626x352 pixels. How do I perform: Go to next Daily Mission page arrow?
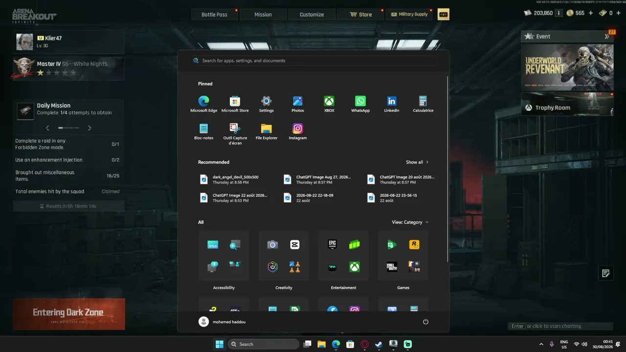(x=89, y=128)
